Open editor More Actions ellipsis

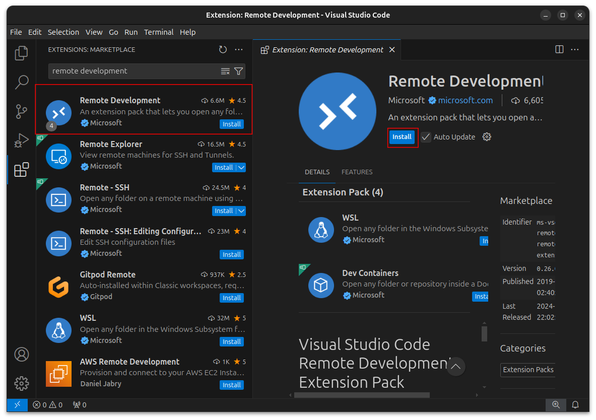[575, 49]
